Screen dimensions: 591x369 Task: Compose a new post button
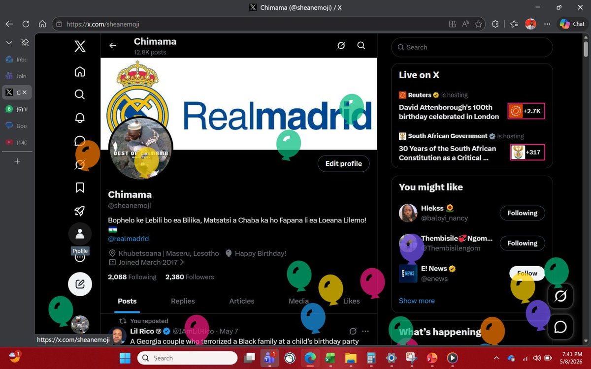(80, 284)
